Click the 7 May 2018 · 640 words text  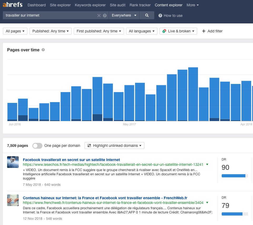(42, 185)
